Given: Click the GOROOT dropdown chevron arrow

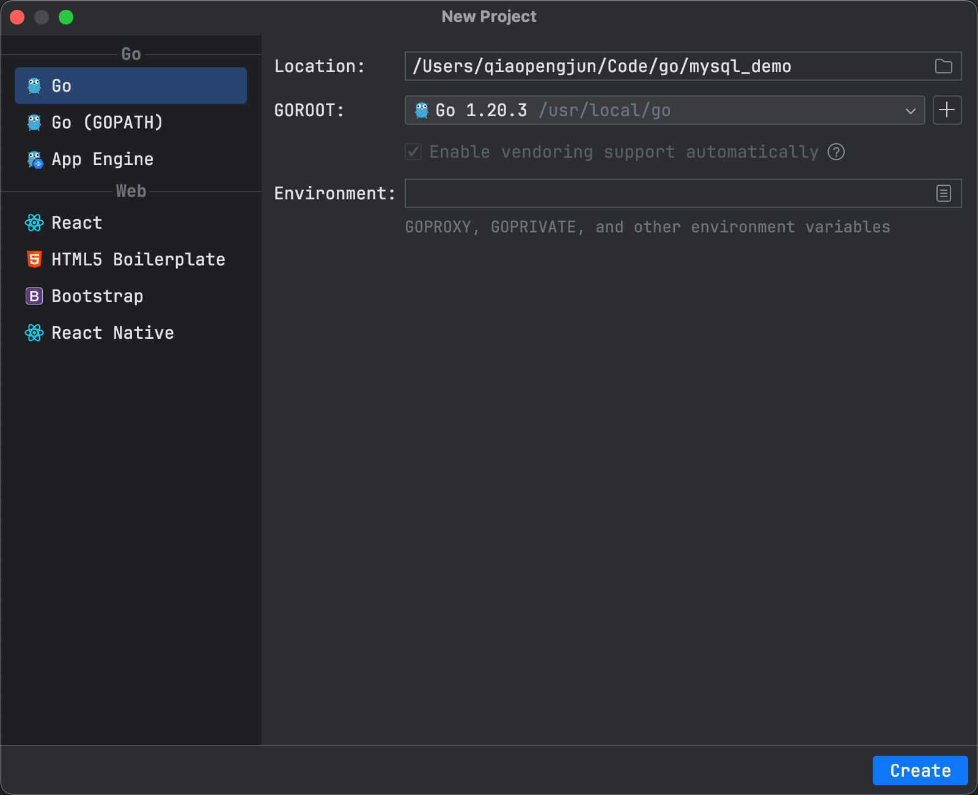Looking at the screenshot, I should pos(911,111).
